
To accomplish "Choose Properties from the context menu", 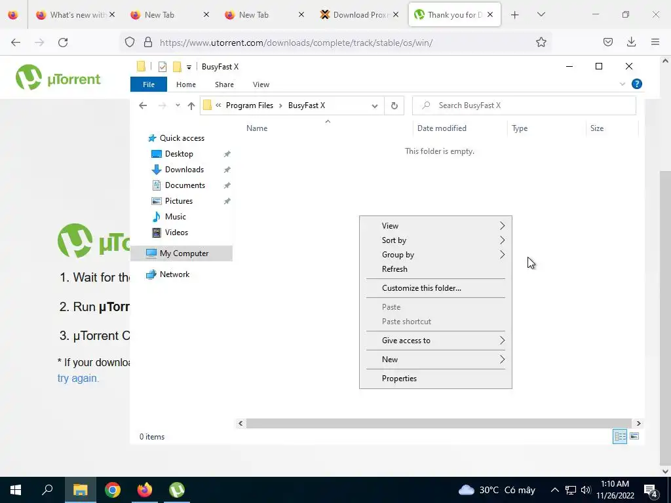I will click(x=435, y=379).
